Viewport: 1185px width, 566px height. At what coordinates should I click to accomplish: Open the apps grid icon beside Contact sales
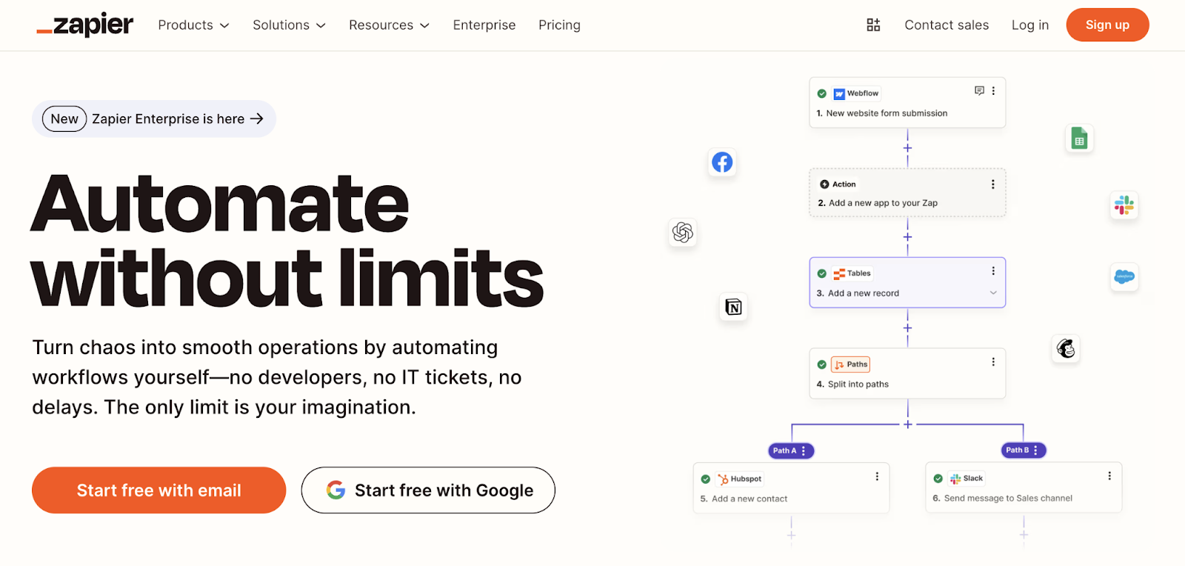[x=873, y=25]
